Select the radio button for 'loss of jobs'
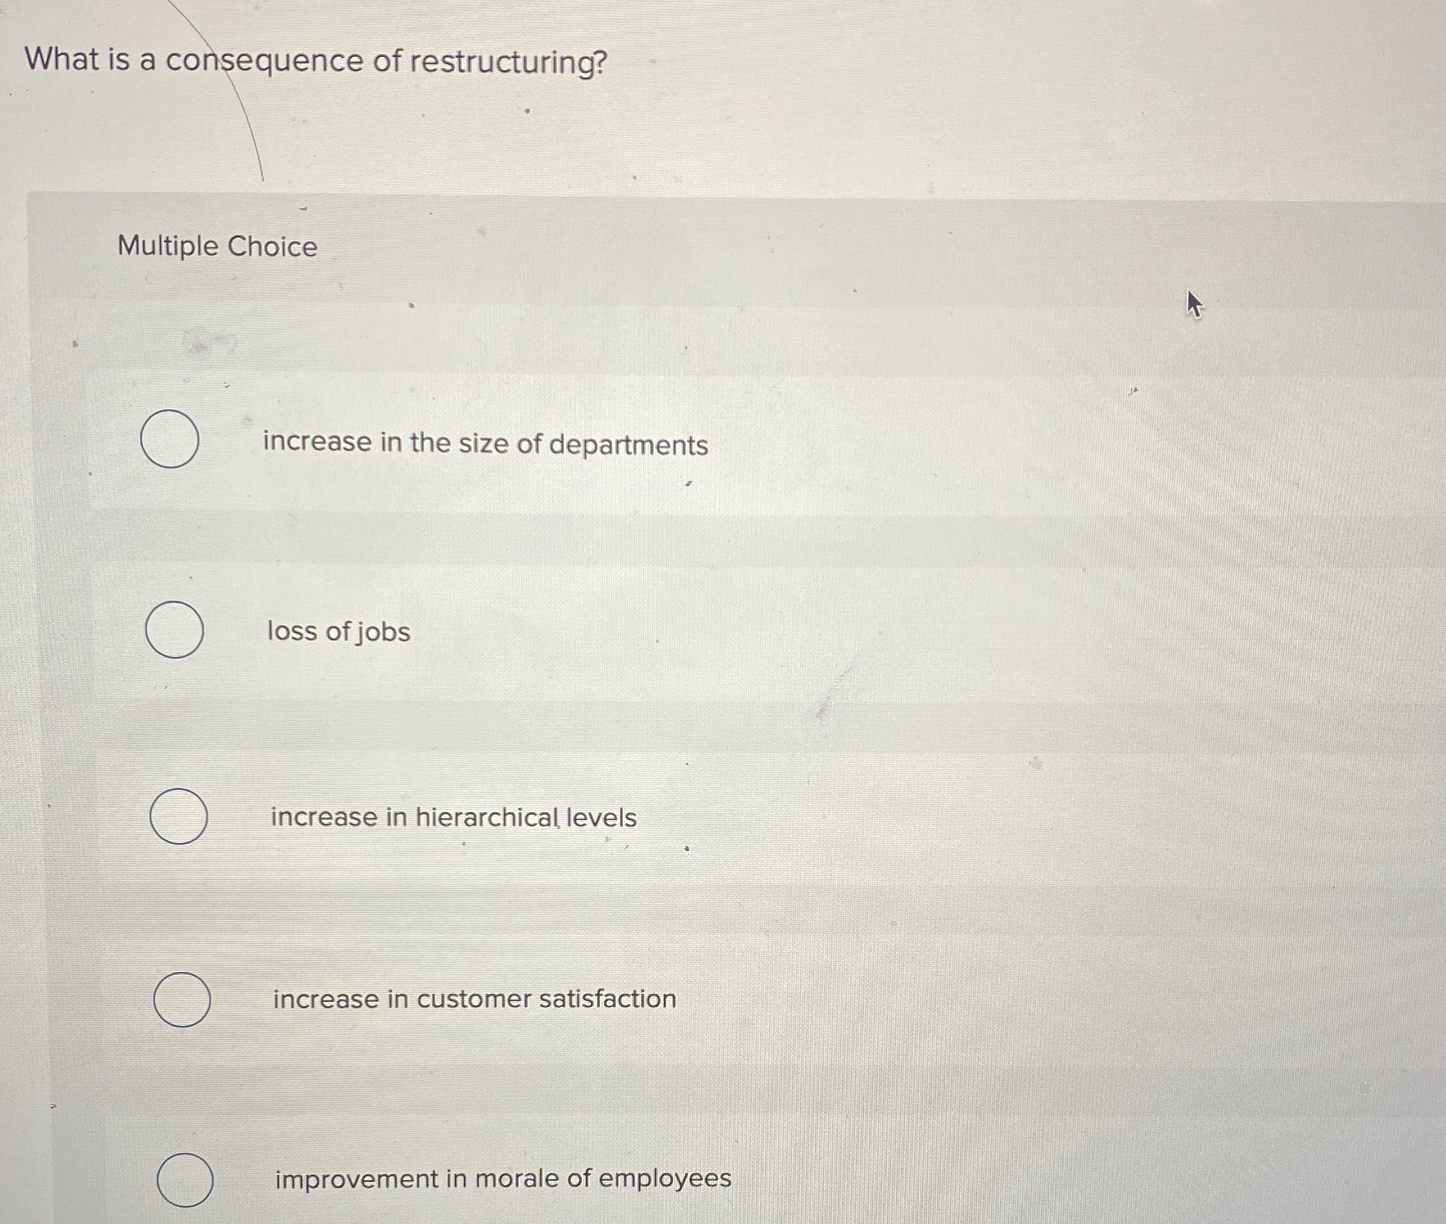Viewport: 1446px width, 1224px height. (x=175, y=632)
